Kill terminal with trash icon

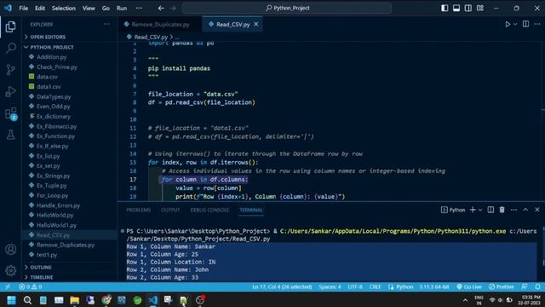[502, 210]
